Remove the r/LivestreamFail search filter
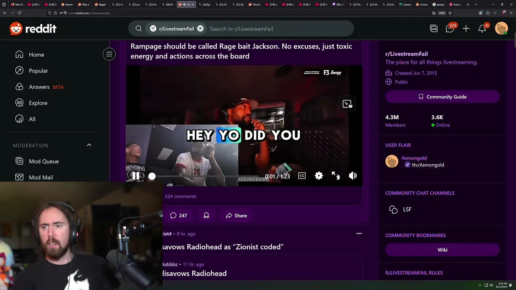 pyautogui.click(x=200, y=29)
